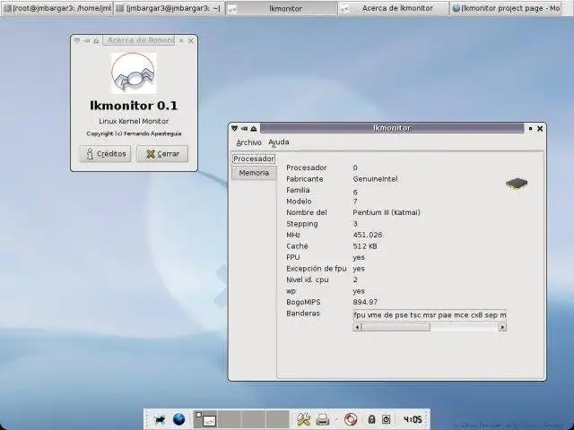
Task: Switch to the lkmonitor project page browser taskbar entry
Action: pos(506,8)
